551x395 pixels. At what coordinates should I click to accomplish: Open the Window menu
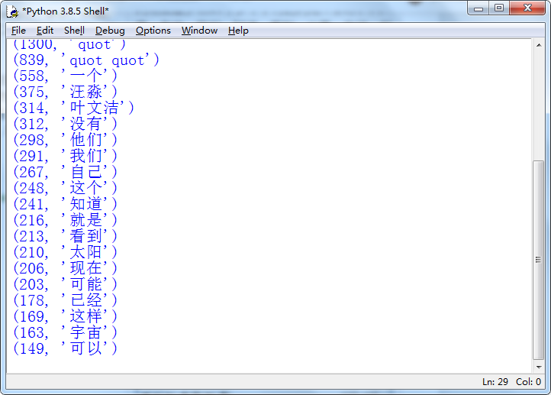pos(199,31)
